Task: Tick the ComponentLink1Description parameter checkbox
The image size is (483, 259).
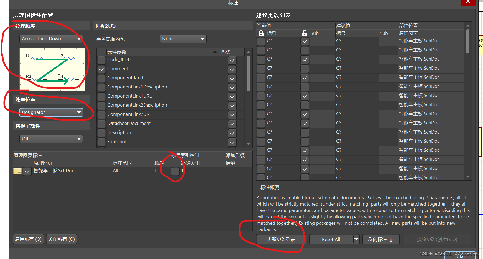Action: coord(101,87)
